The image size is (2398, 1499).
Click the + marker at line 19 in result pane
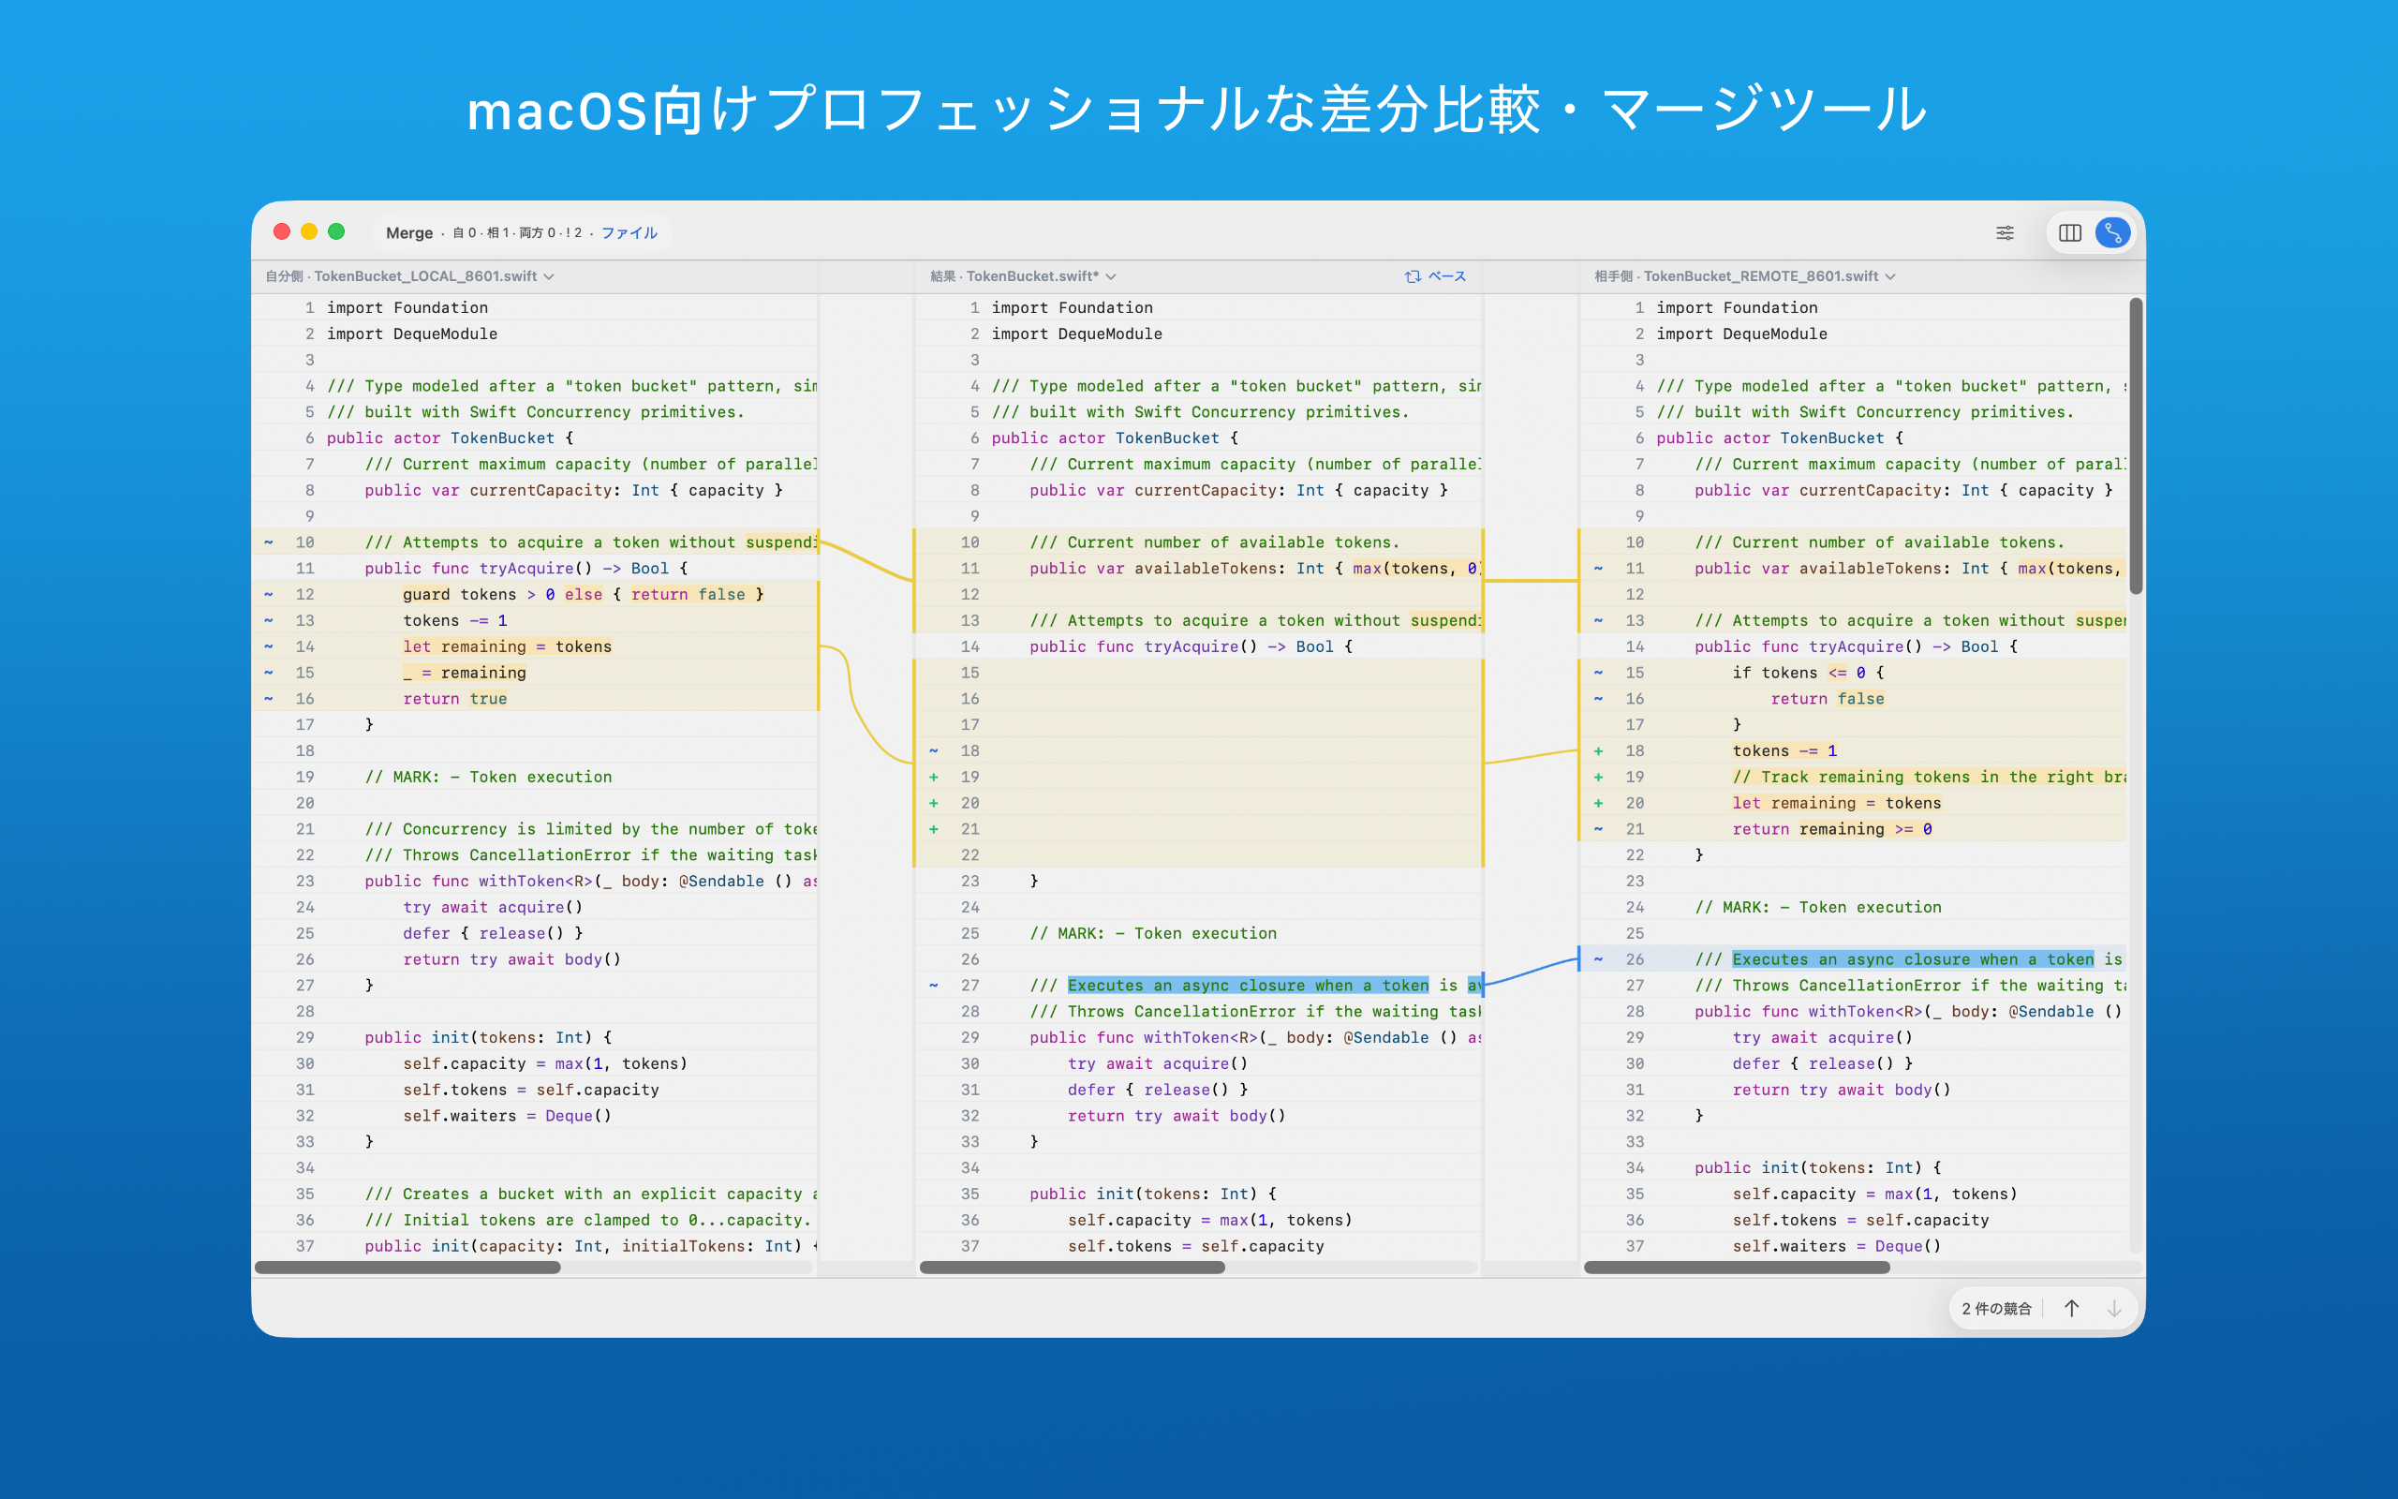935,777
